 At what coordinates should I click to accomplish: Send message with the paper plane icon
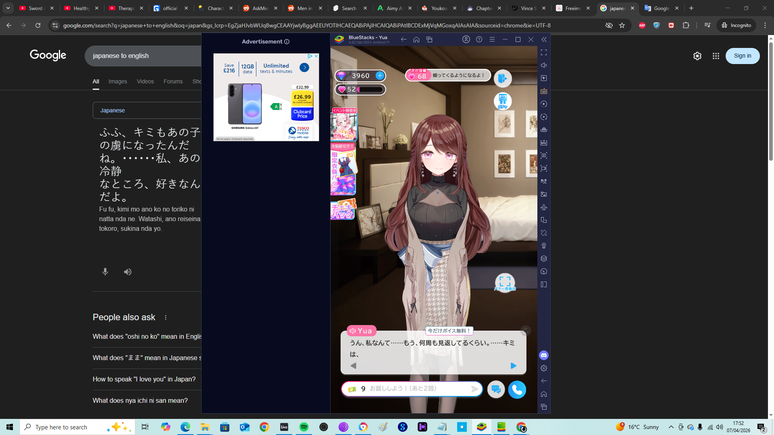click(x=475, y=389)
